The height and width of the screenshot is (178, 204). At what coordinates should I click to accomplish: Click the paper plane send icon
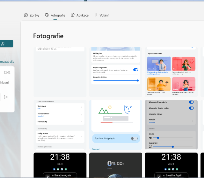[6, 97]
